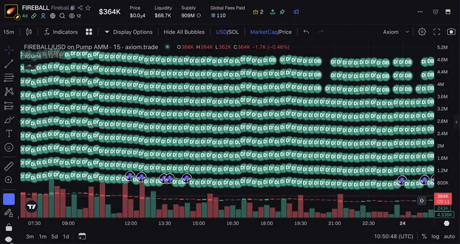Viewport: 460px width, 244px height.
Task: Toggle lock all drawings padlock
Action: [9, 227]
